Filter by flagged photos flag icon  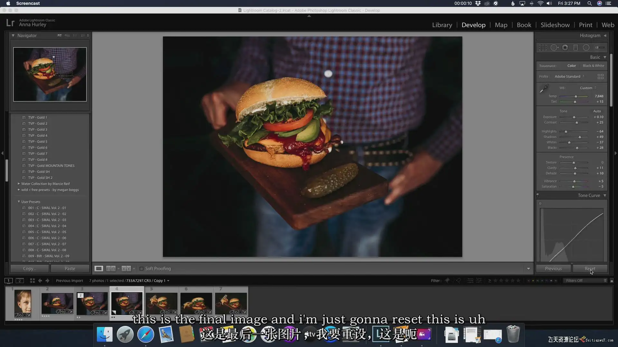447,280
